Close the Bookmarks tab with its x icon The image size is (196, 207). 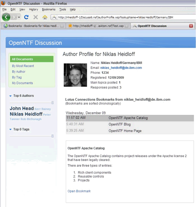click(x=62, y=26)
